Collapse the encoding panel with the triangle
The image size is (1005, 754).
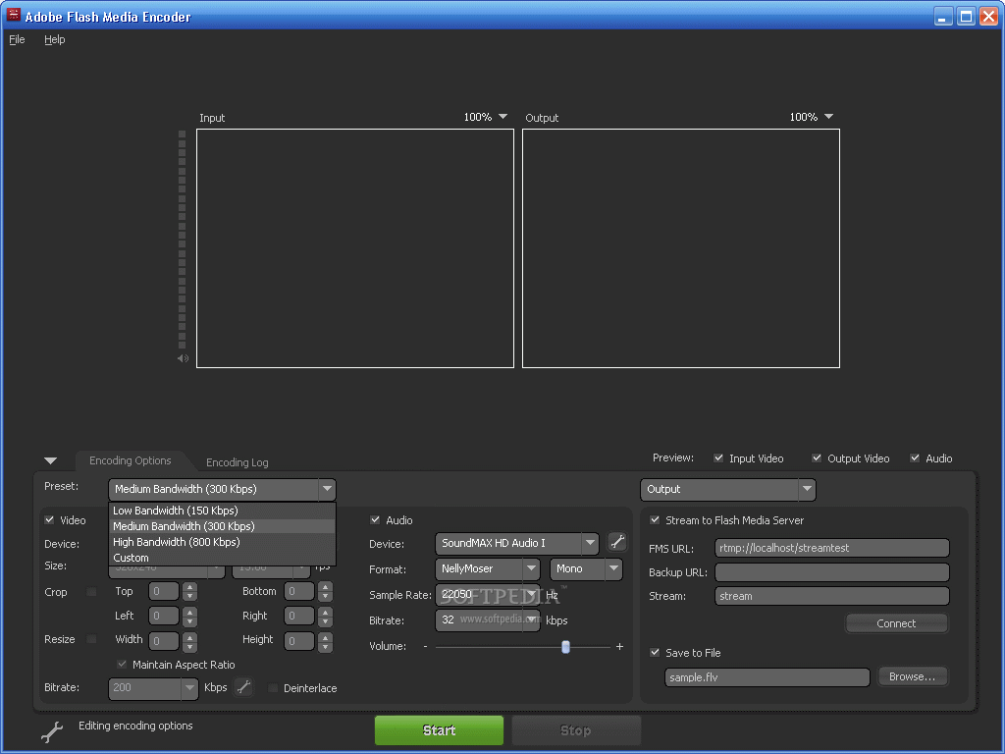51,460
